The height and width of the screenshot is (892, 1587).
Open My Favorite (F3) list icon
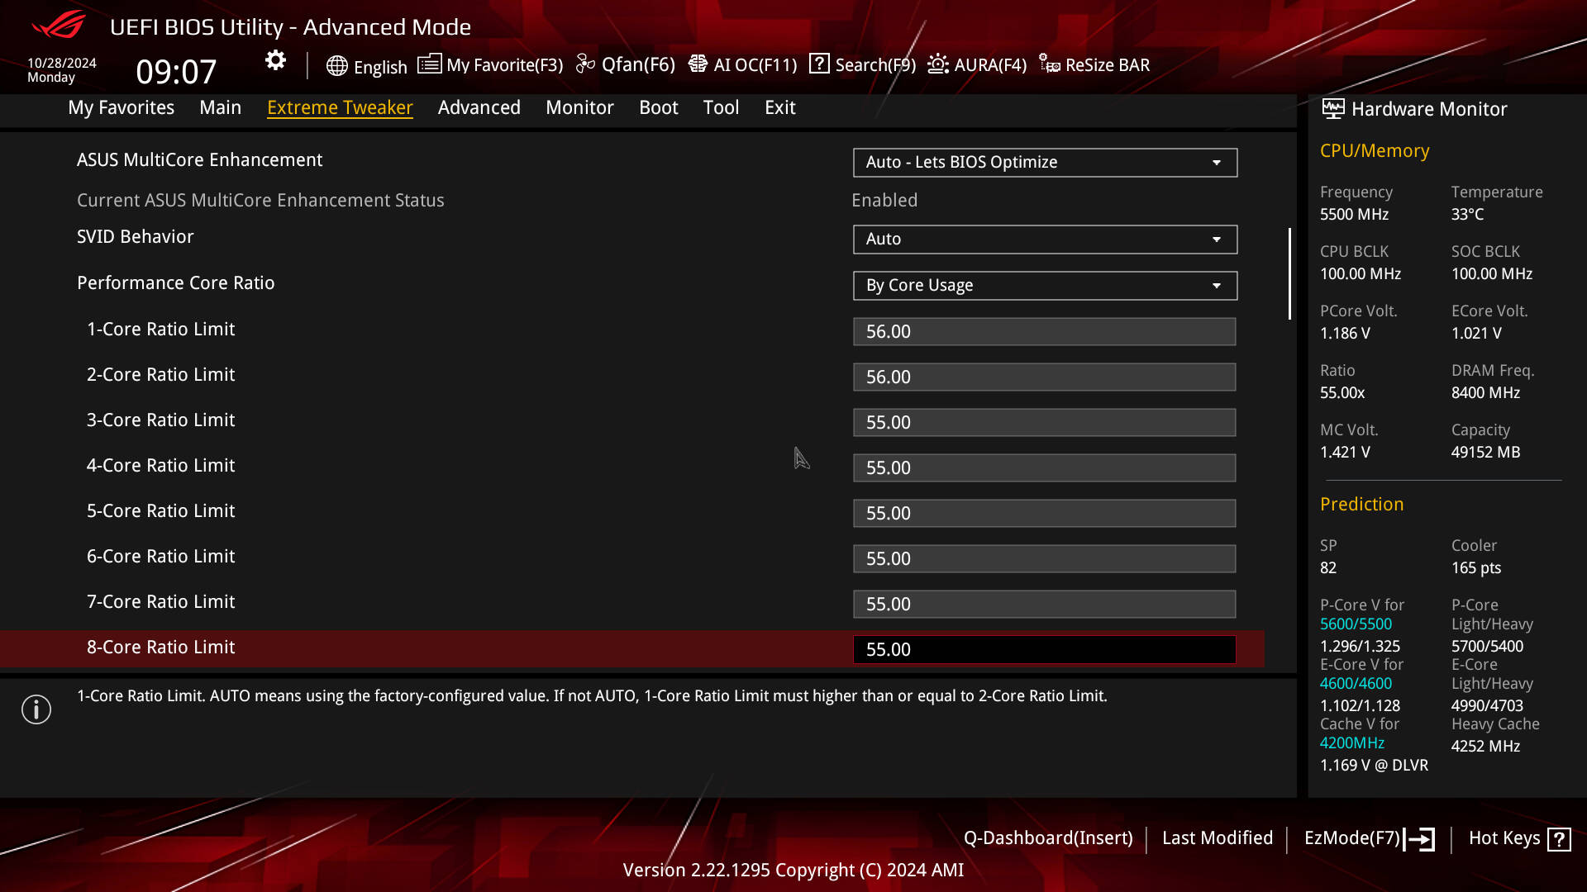click(x=429, y=64)
